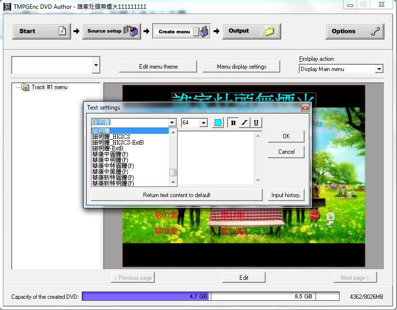Click the 8.5 GB capacity bar section

pos(263,296)
